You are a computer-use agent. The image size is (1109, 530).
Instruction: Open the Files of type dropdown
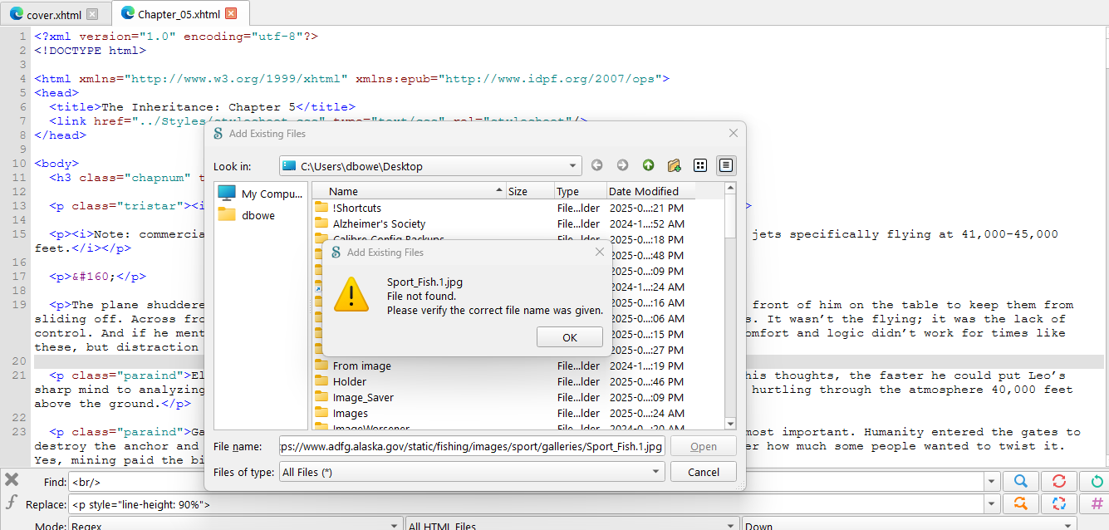tap(472, 472)
